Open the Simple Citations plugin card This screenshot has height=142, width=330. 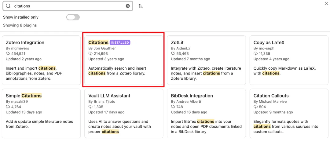41,113
